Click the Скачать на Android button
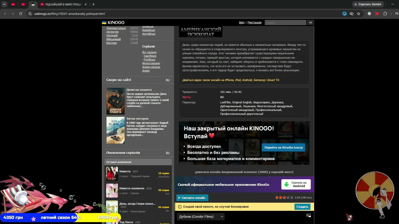 point(296,184)
